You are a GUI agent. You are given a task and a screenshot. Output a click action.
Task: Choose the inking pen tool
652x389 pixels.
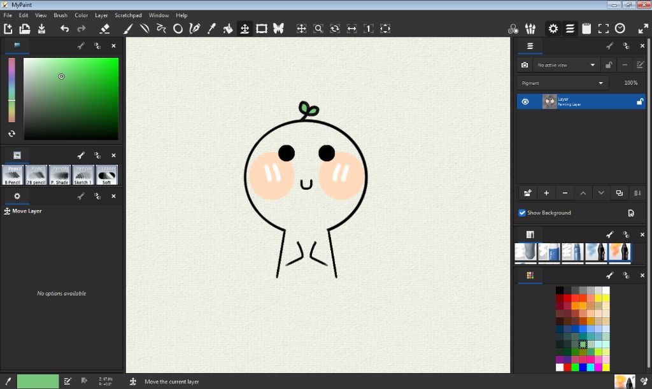point(195,29)
